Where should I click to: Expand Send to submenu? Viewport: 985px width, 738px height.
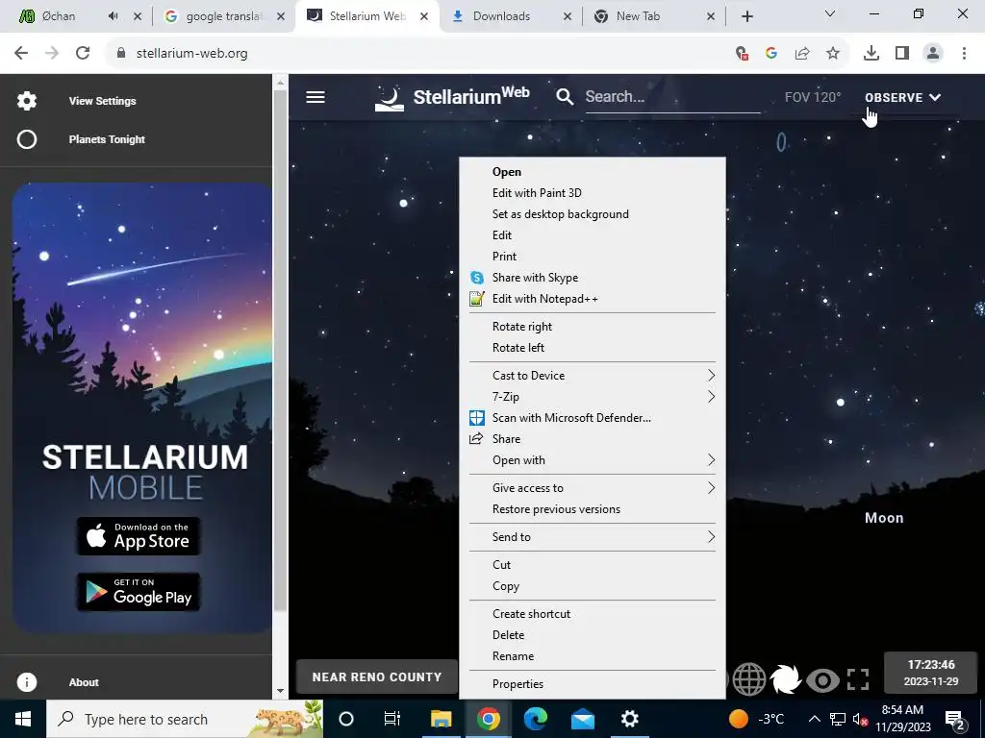[x=711, y=536]
